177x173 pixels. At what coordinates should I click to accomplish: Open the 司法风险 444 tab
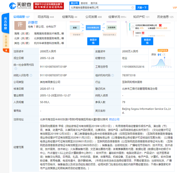[x=46, y=17]
